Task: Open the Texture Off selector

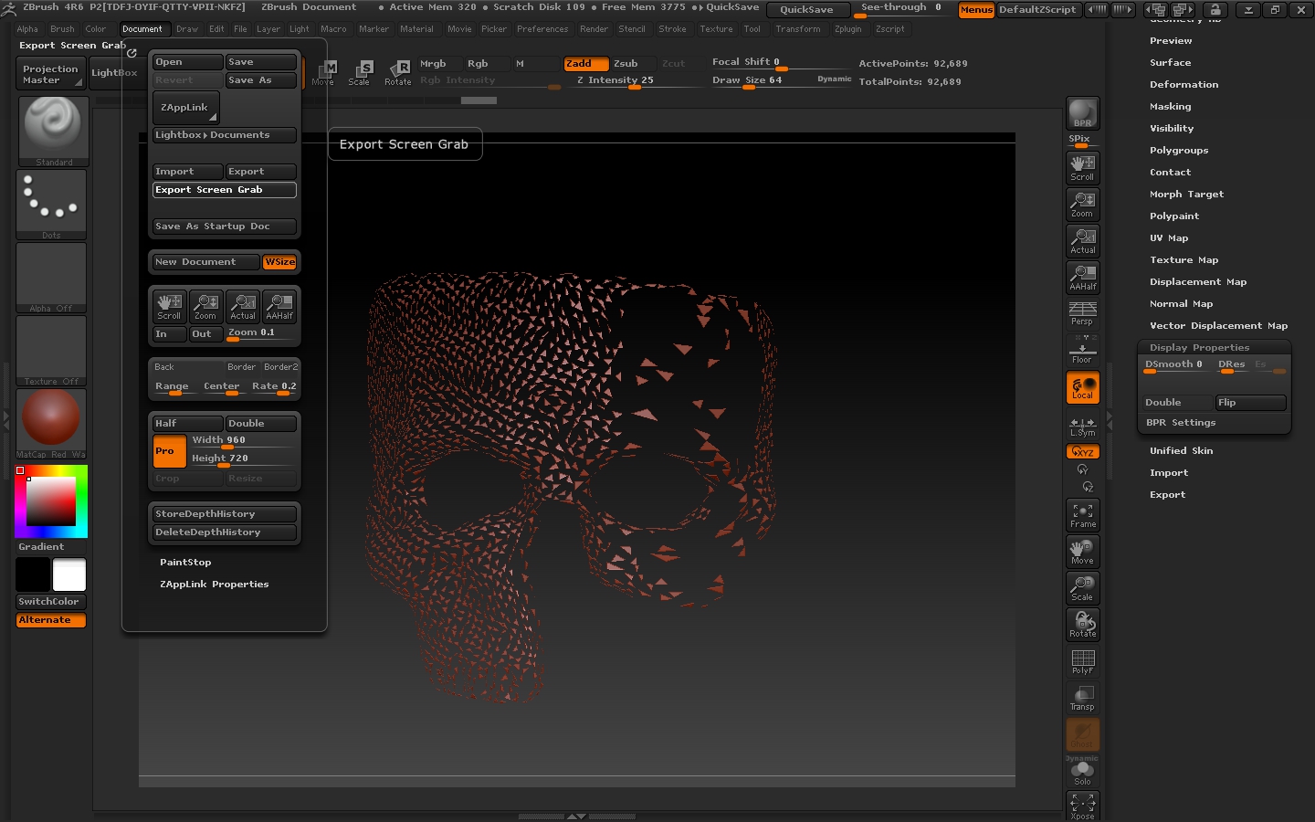Action: 51,351
